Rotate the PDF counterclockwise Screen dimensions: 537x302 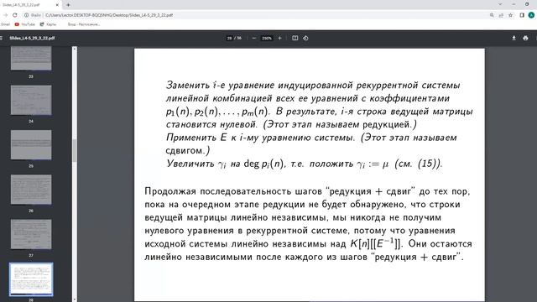(305, 38)
